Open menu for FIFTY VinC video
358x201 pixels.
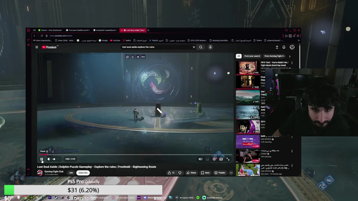(292, 63)
